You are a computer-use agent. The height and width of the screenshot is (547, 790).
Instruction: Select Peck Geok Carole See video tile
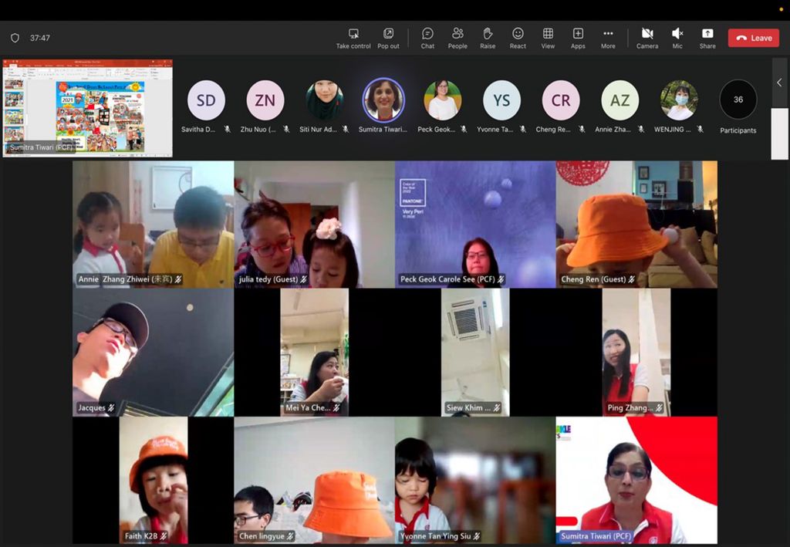(x=475, y=225)
